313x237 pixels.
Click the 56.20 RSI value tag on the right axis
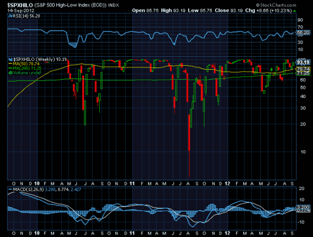click(x=303, y=33)
